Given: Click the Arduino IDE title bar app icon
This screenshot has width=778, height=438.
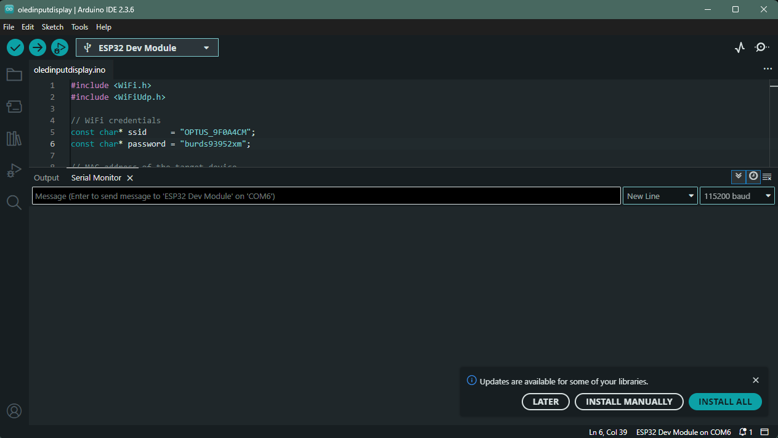Looking at the screenshot, I should click(x=9, y=9).
